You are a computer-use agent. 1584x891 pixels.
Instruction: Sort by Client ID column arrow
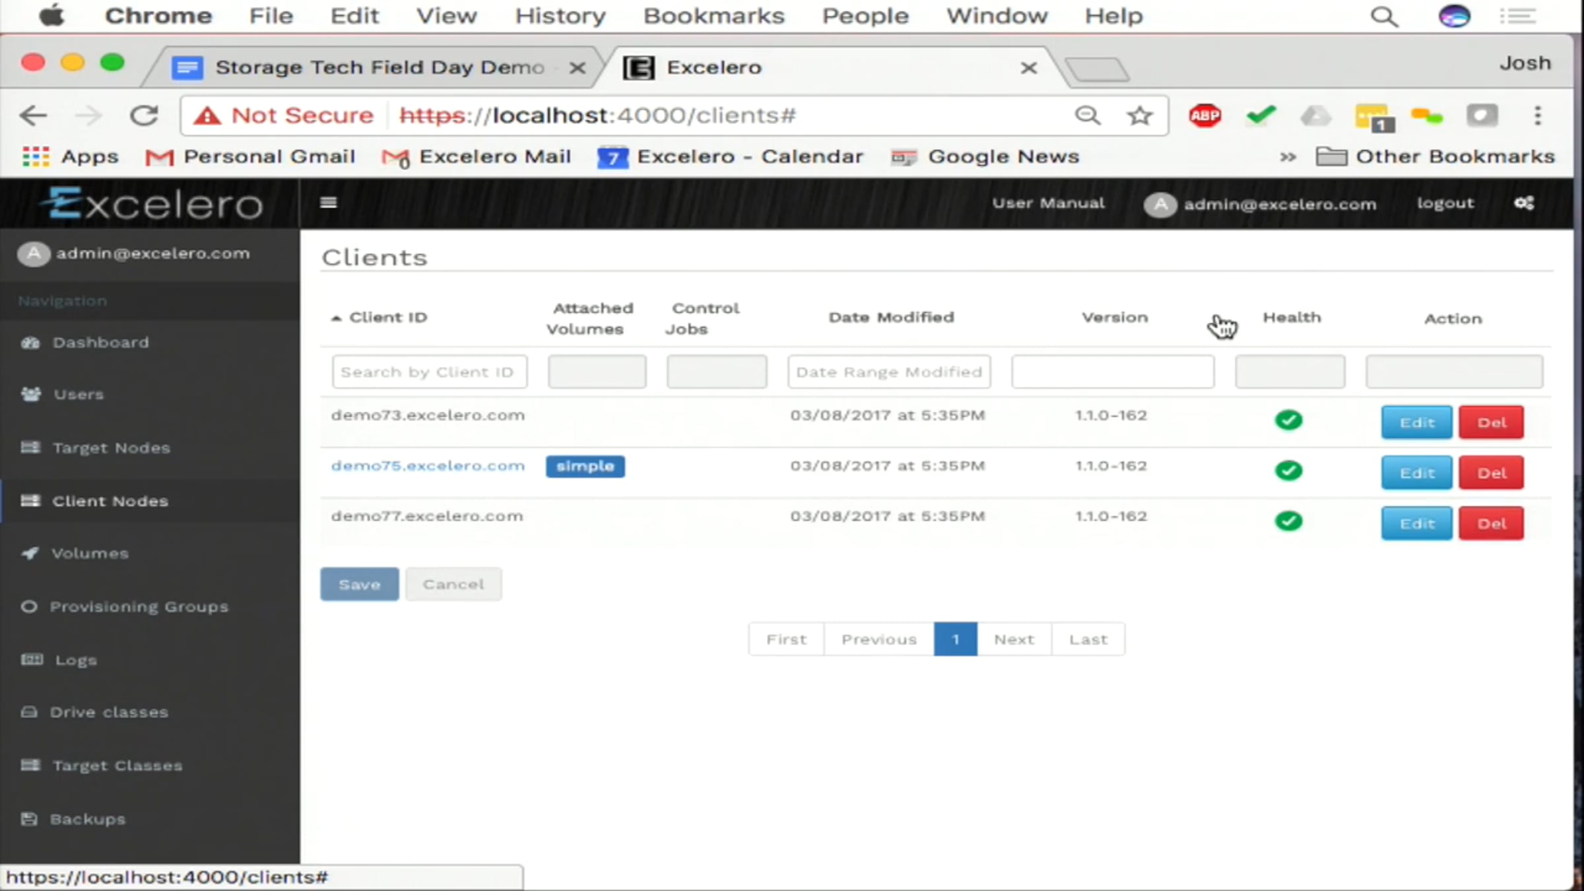tap(337, 318)
